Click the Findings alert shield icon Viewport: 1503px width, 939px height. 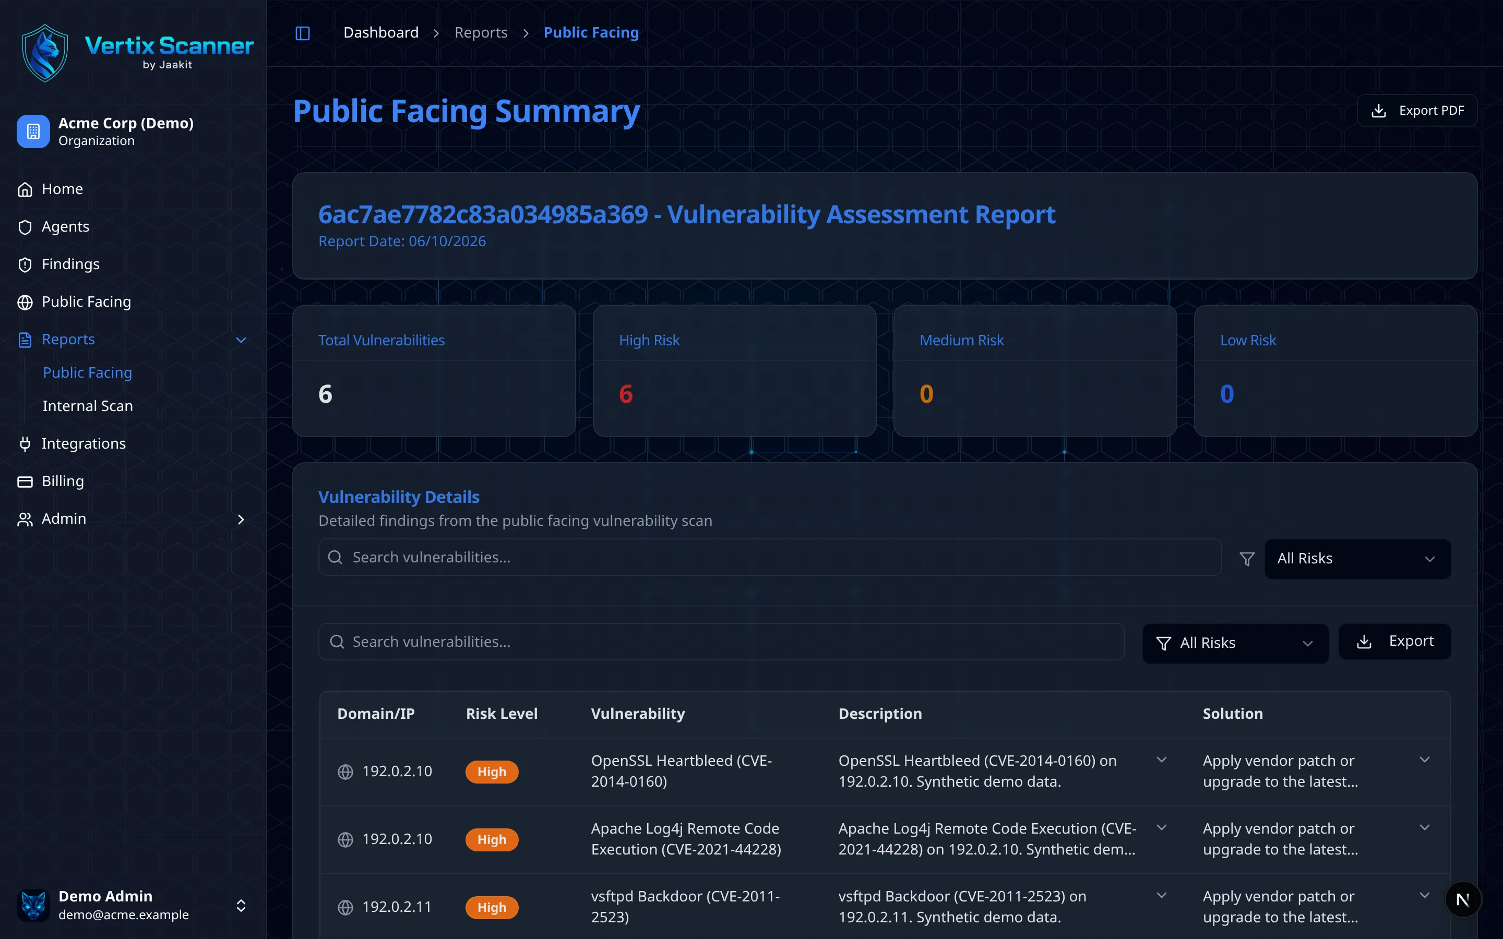[x=25, y=264]
